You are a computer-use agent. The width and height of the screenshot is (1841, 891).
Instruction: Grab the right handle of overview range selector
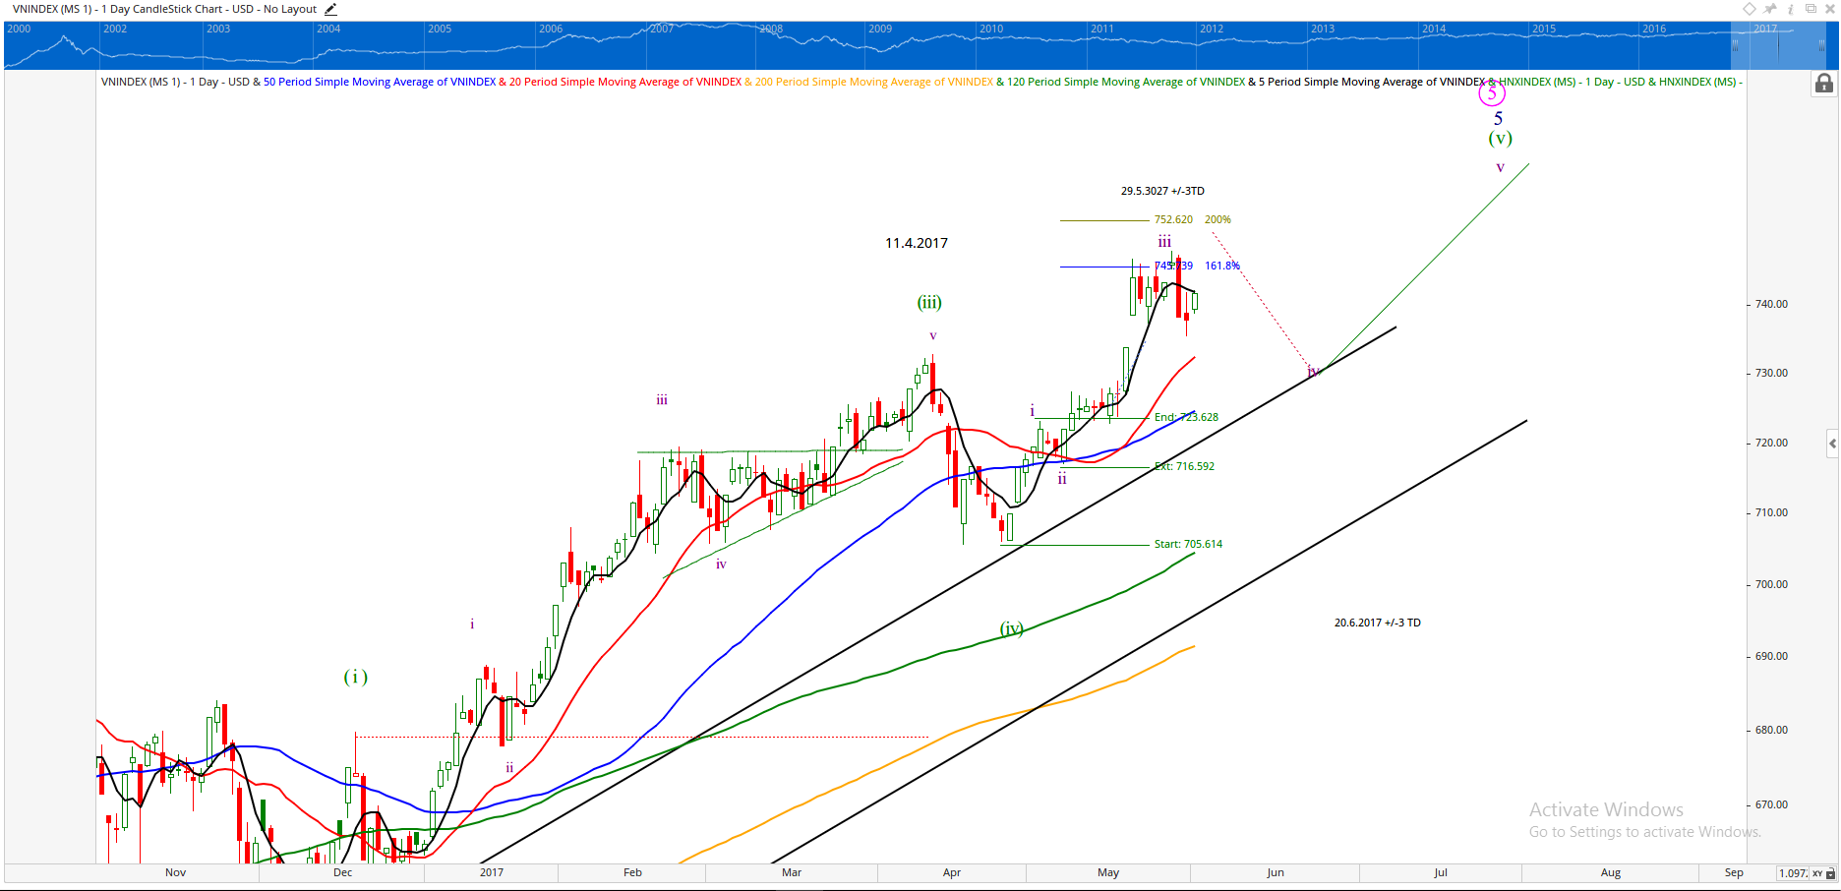[x=1821, y=45]
